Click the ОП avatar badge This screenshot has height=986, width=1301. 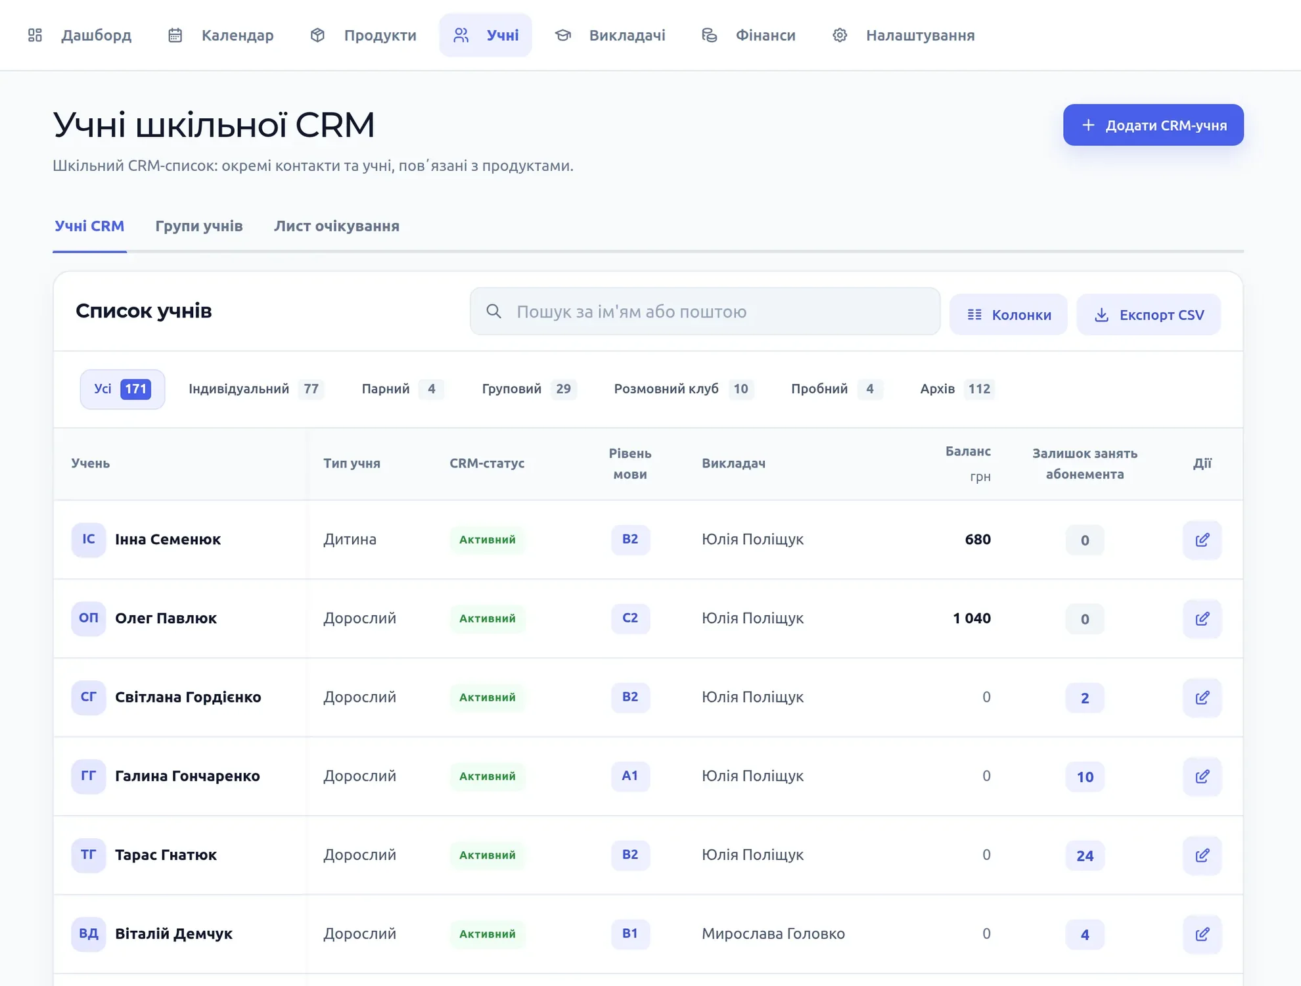(89, 619)
